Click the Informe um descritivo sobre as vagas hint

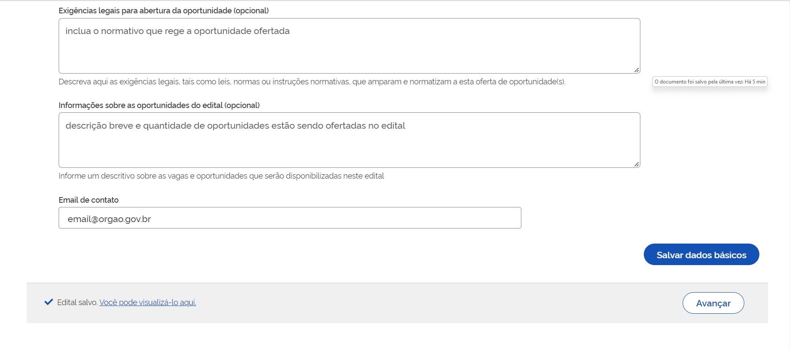click(x=221, y=176)
